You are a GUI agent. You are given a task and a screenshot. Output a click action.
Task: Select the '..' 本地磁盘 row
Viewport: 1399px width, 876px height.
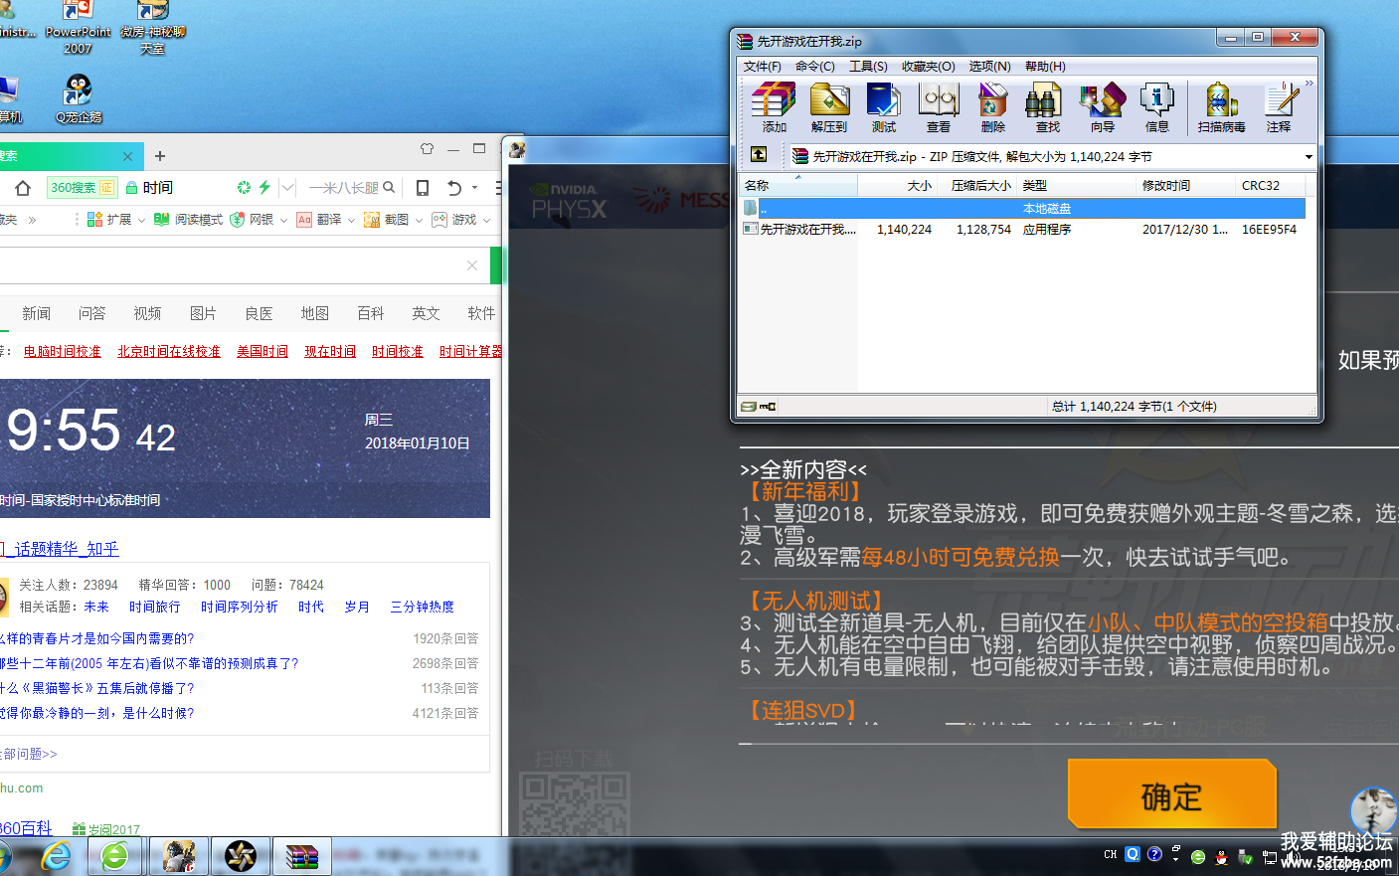(1022, 209)
